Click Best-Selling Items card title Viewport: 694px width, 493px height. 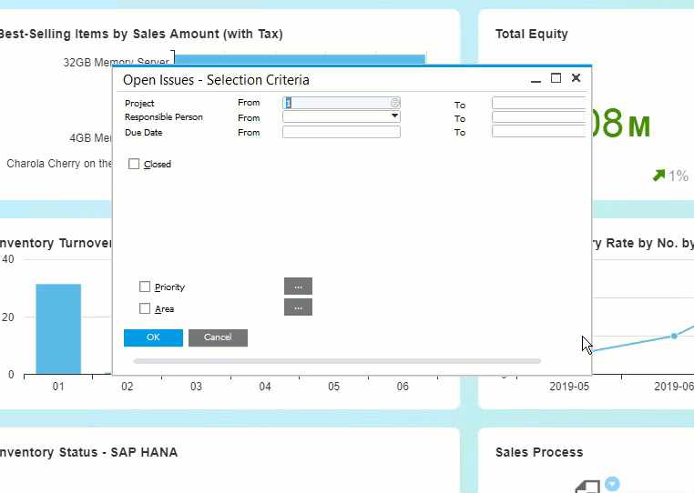141,34
